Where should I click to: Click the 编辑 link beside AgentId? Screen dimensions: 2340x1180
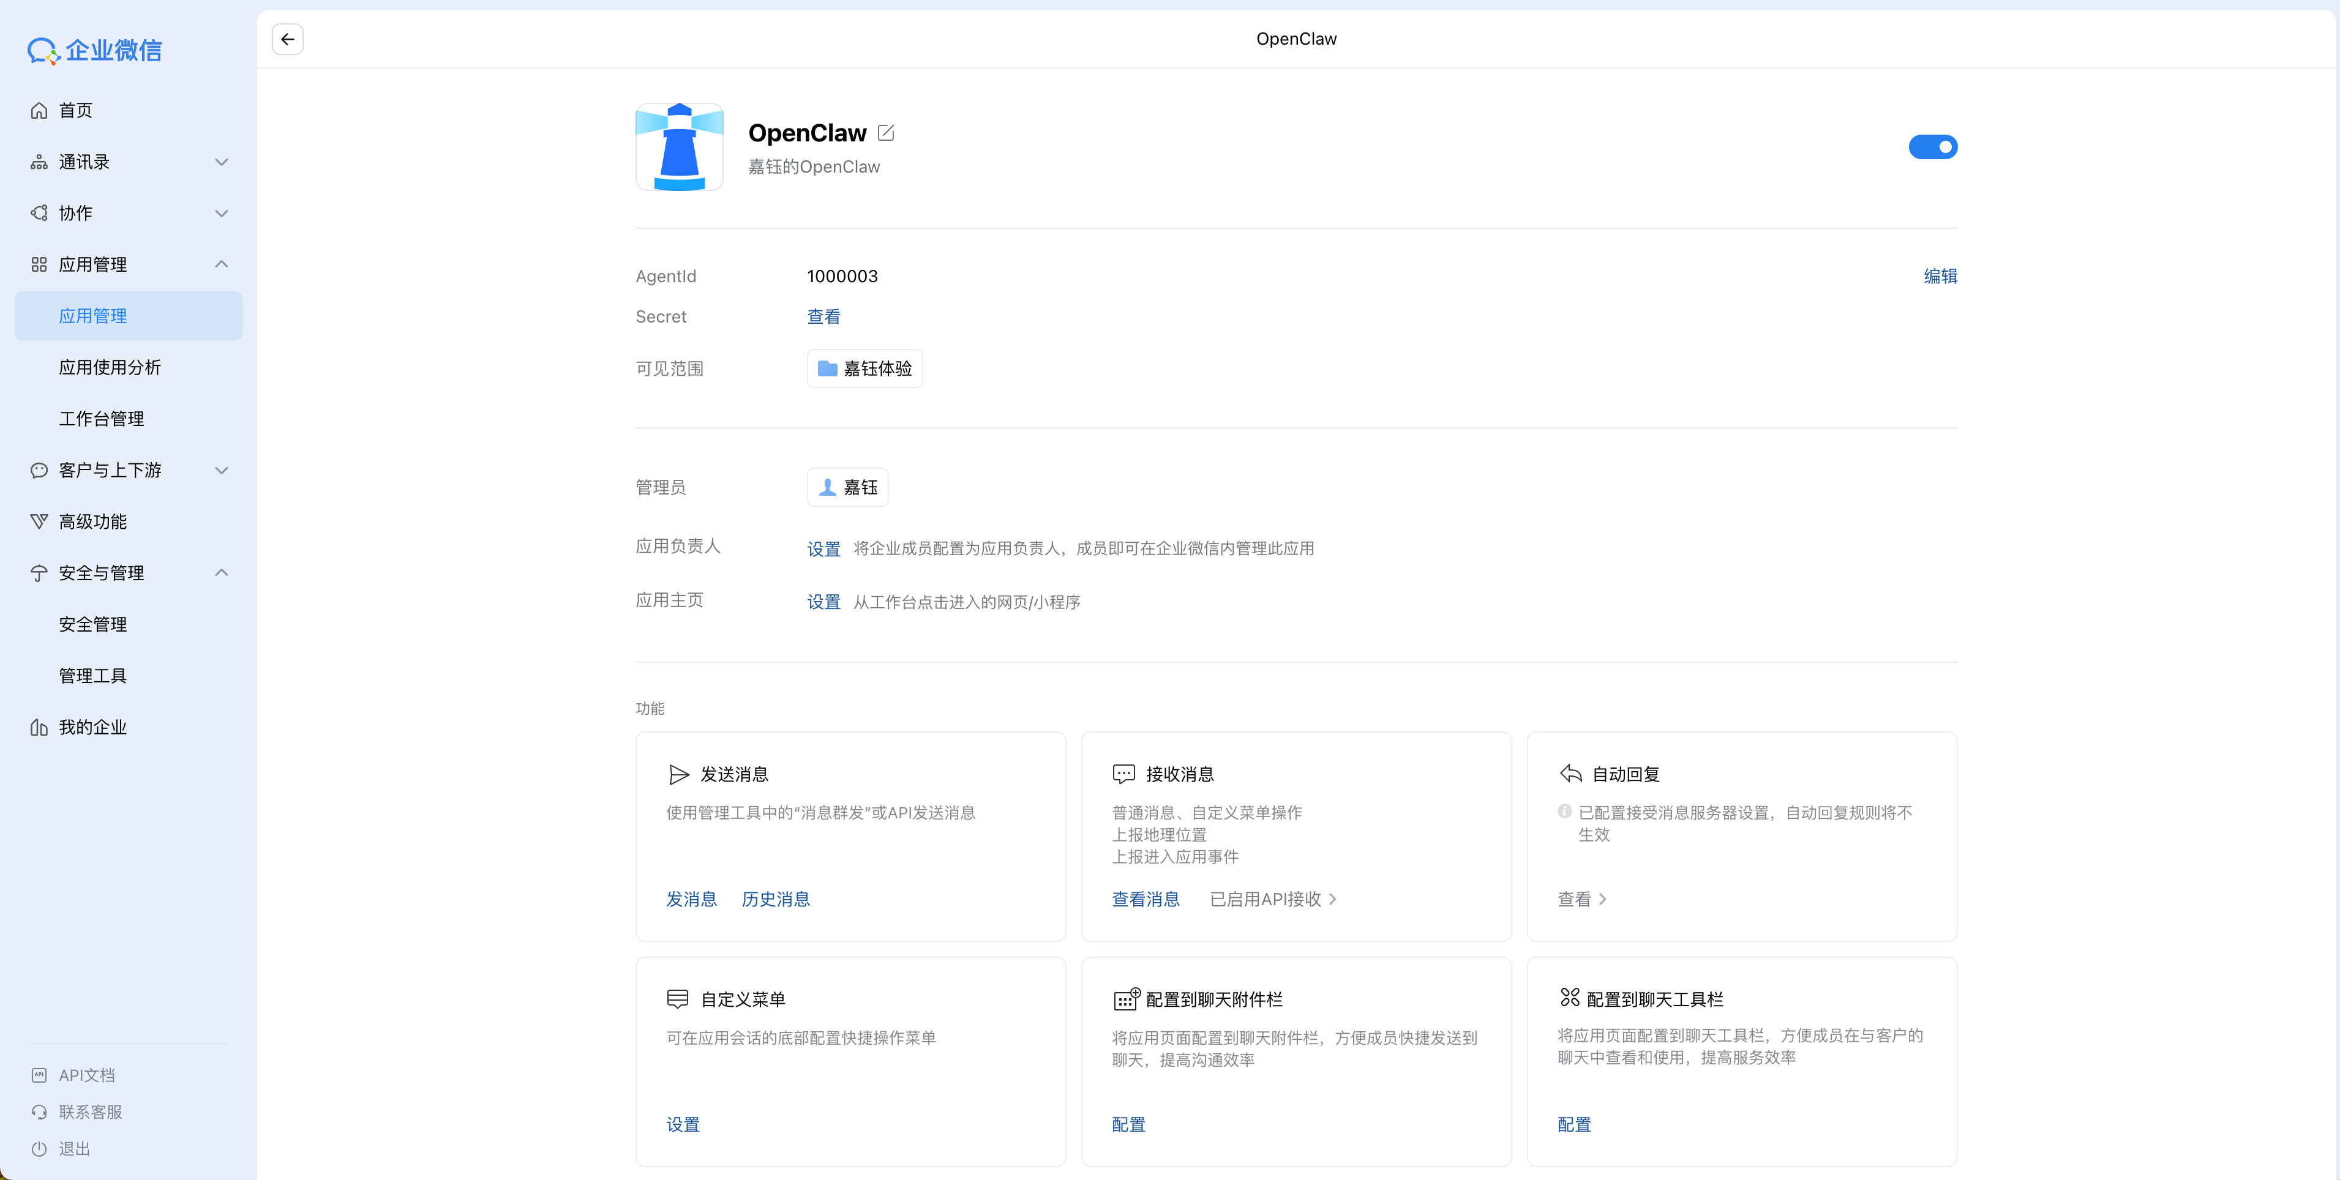point(1940,276)
